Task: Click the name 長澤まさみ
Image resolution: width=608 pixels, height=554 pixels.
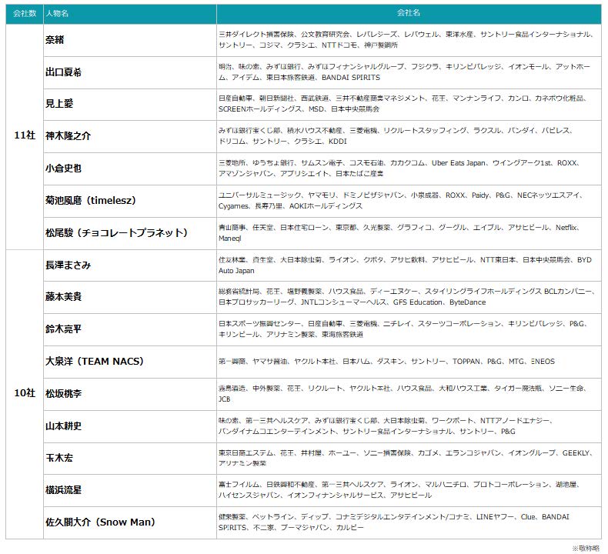Action: (x=69, y=265)
